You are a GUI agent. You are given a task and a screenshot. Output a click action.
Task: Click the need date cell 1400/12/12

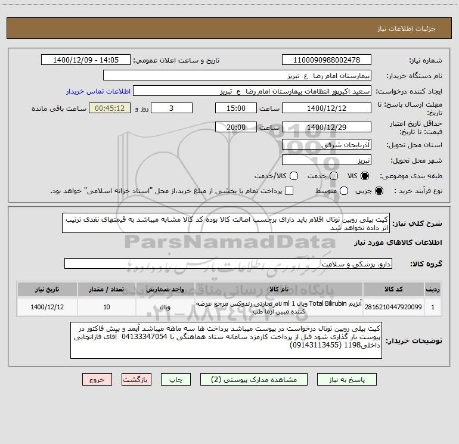pos(47,307)
